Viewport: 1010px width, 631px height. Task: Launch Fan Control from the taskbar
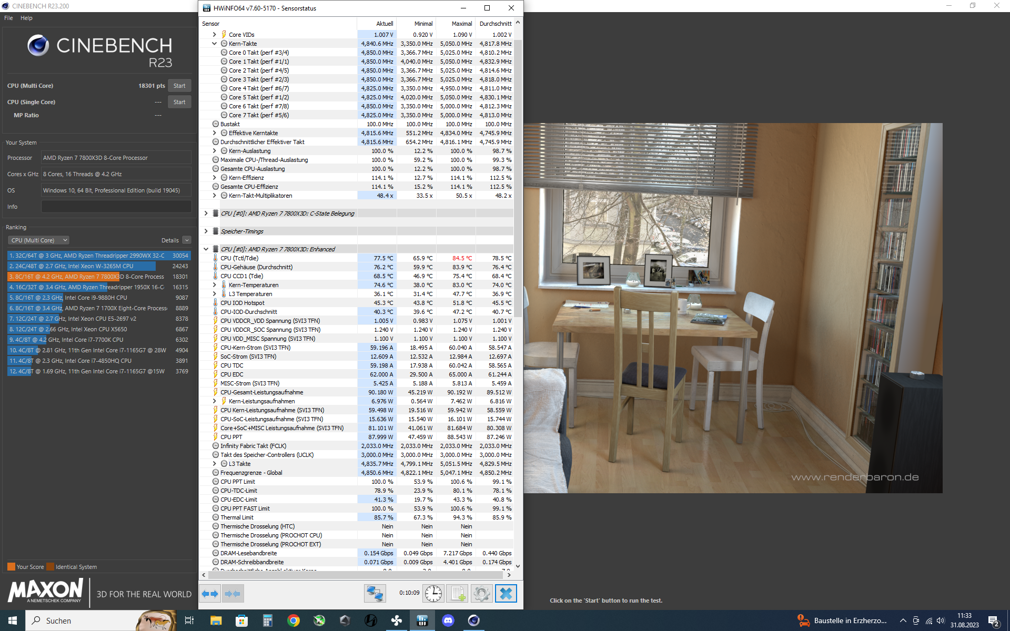pyautogui.click(x=396, y=620)
